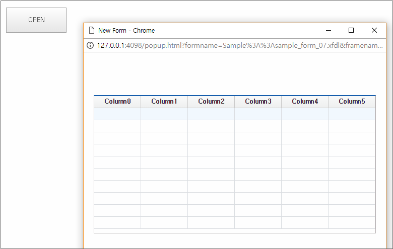
Task: Click first row cell under Column5
Action: tap(352, 114)
